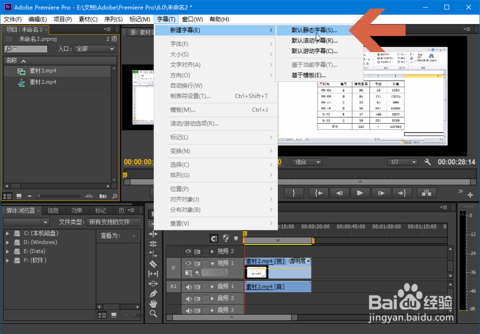The image size is (480, 334).
Task: Select the Ripple Edit tool
Action: [153, 234]
